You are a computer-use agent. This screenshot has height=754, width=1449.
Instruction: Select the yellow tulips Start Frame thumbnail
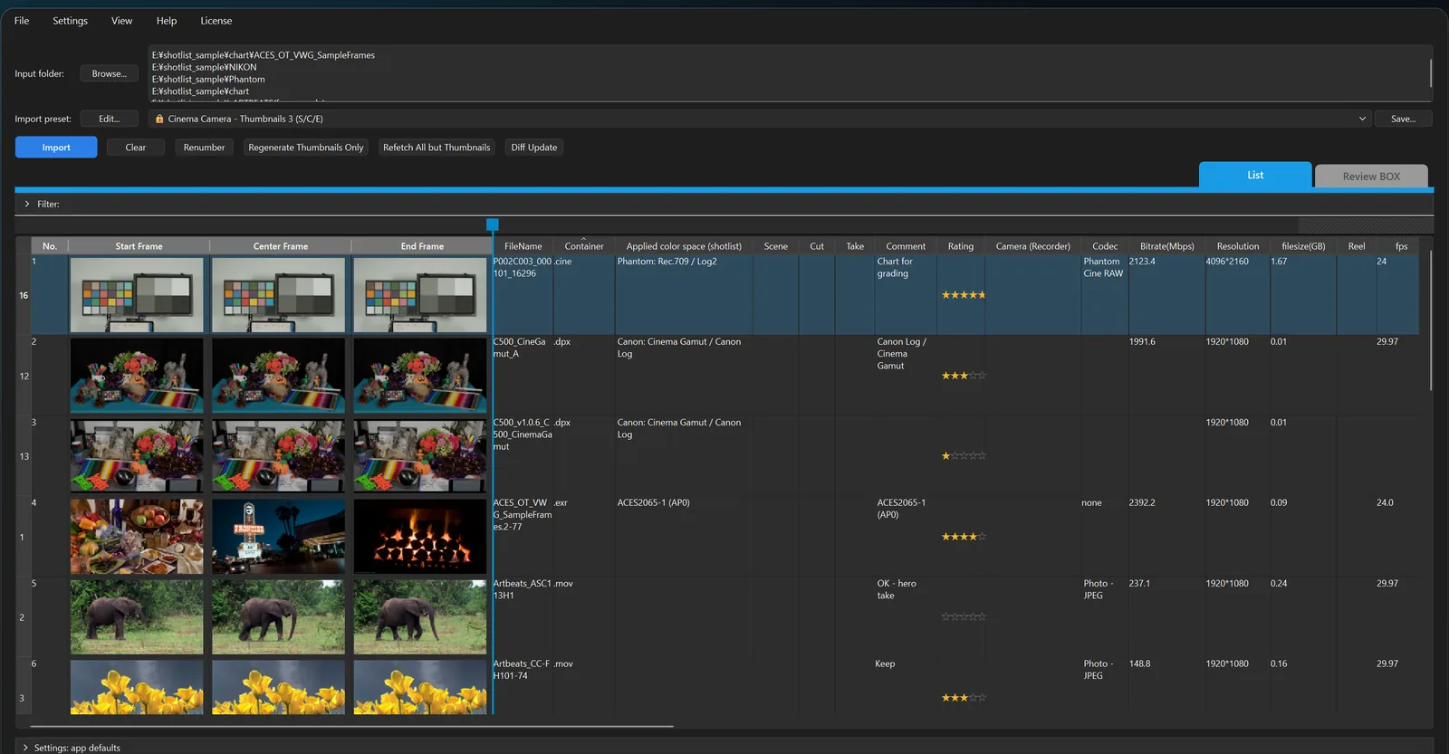tap(137, 688)
